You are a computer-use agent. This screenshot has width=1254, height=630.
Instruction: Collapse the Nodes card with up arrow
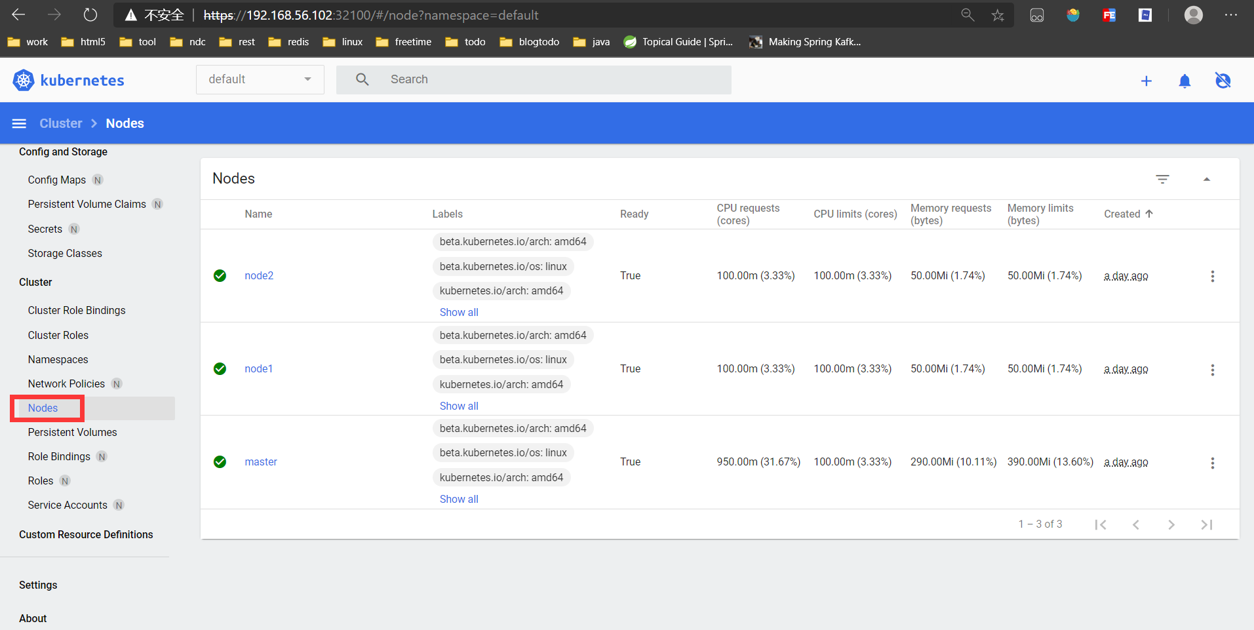(1207, 179)
